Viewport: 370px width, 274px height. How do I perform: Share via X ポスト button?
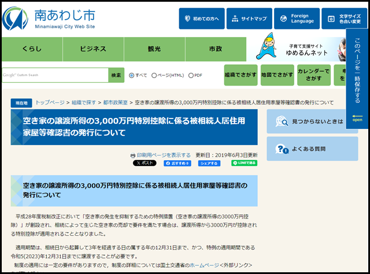145,163
